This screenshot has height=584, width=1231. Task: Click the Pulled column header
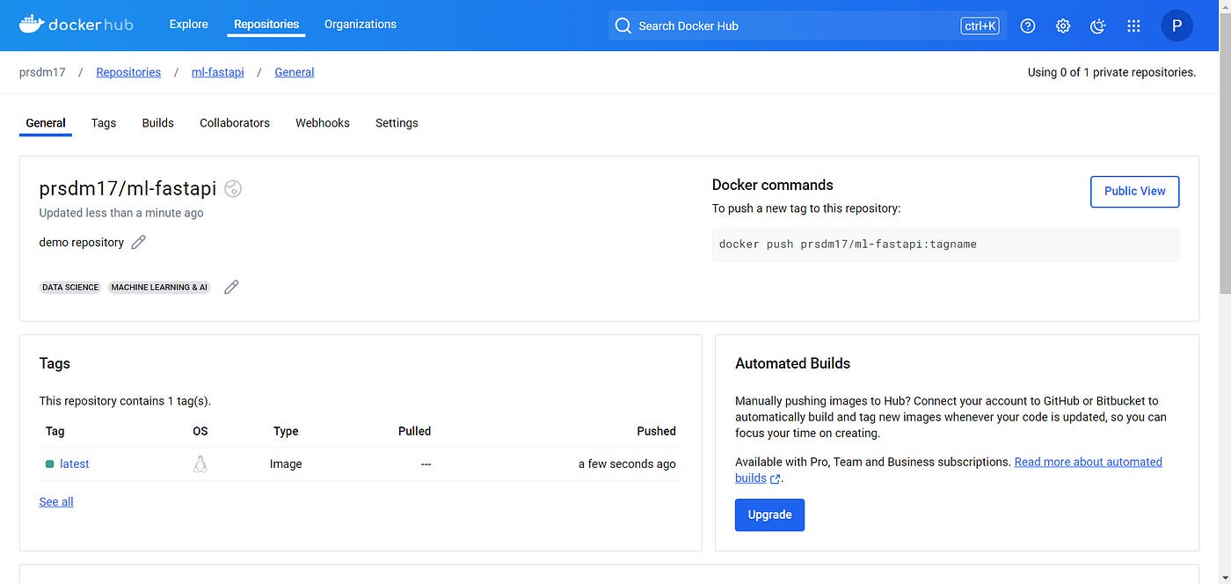pyautogui.click(x=414, y=431)
